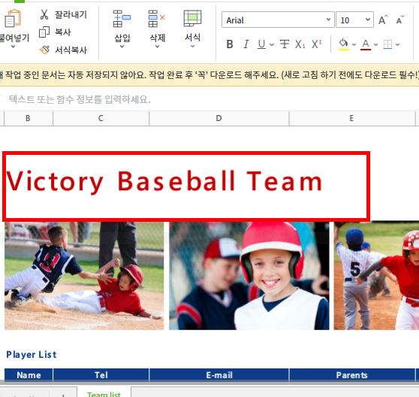Viewport: 419px width, 397px height.
Task: Click the Tel table header cell
Action: (101, 375)
